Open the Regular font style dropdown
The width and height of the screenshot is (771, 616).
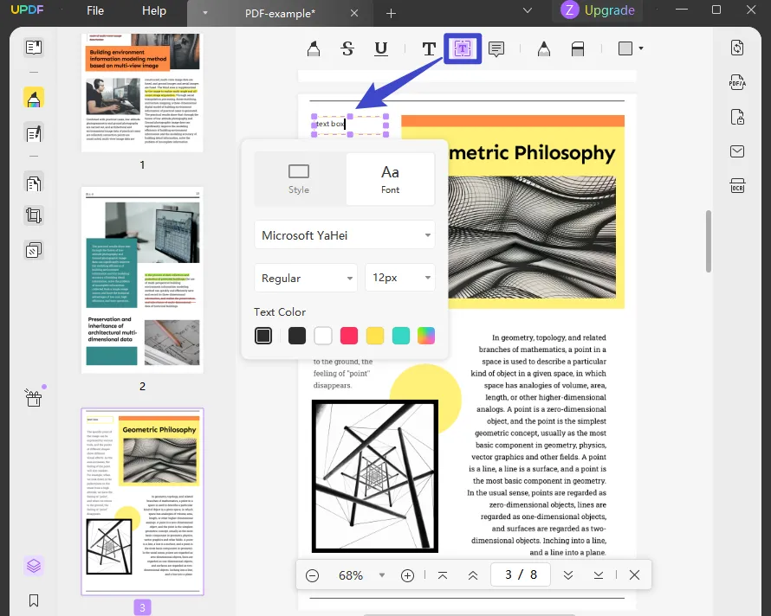click(305, 279)
